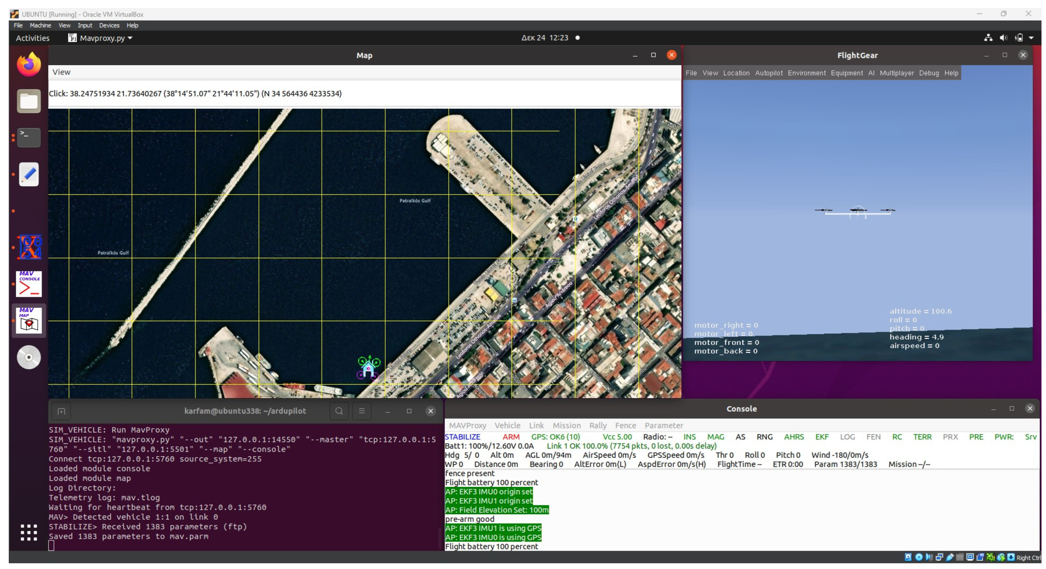Open the Files manager dock icon
Viewport: 1046px width, 569px height.
[x=29, y=101]
